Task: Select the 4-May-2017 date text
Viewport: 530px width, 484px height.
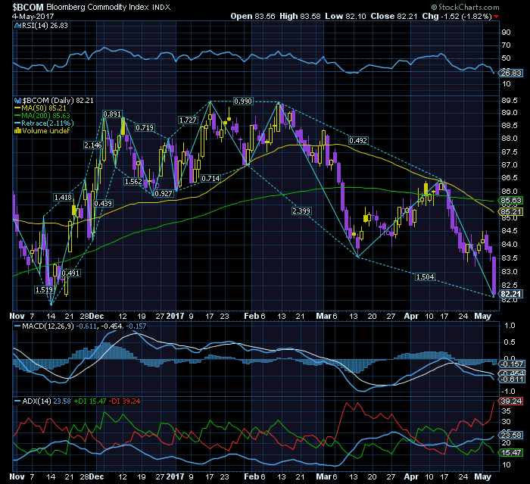Action: (x=33, y=16)
